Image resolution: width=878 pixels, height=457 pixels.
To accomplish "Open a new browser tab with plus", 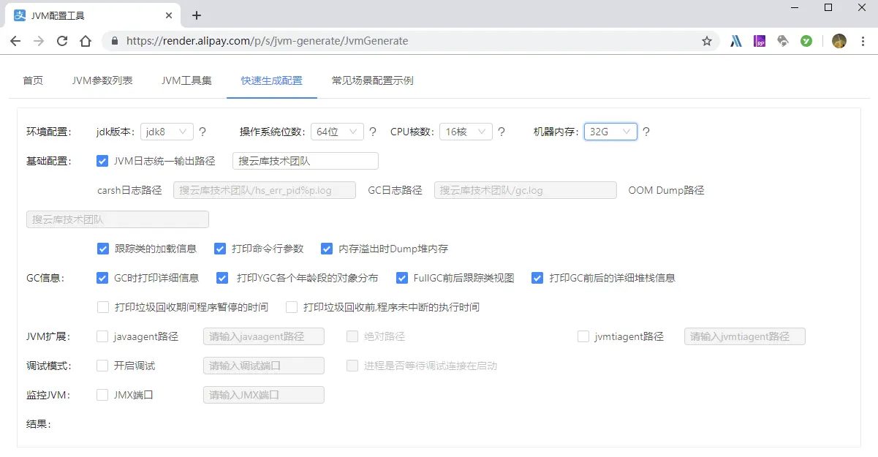I will pos(197,15).
